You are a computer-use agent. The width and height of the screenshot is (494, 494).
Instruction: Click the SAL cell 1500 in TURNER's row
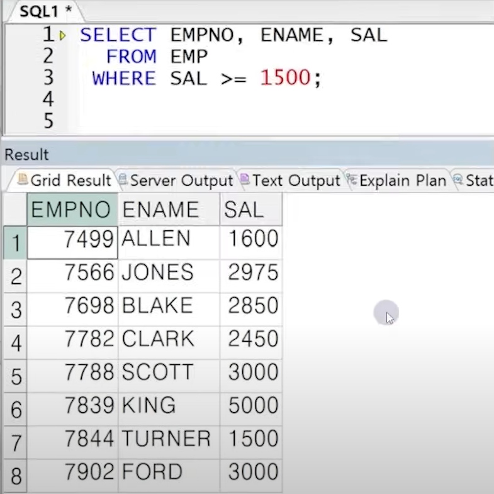point(251,443)
